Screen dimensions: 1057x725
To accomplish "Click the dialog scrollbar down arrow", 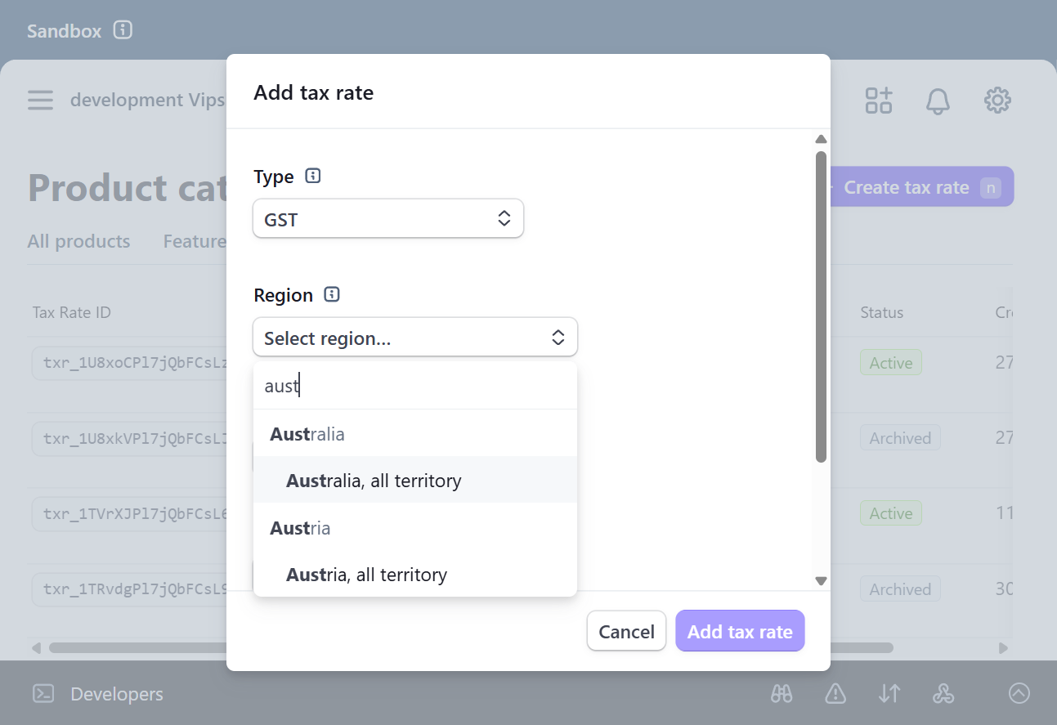I will 822,580.
